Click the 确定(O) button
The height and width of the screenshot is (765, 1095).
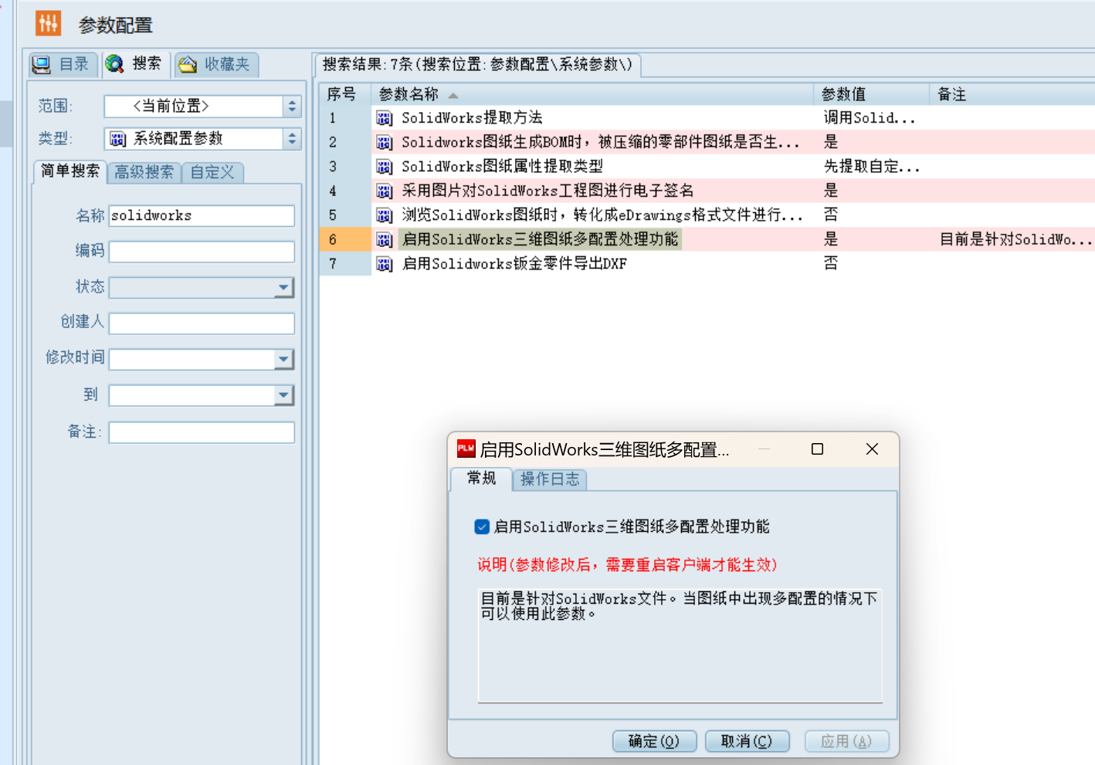pyautogui.click(x=654, y=741)
